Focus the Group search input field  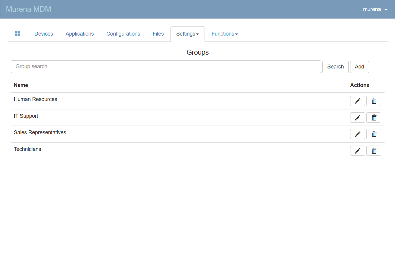166,67
